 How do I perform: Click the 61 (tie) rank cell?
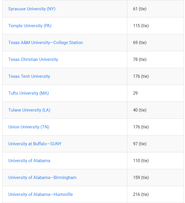(155, 9)
